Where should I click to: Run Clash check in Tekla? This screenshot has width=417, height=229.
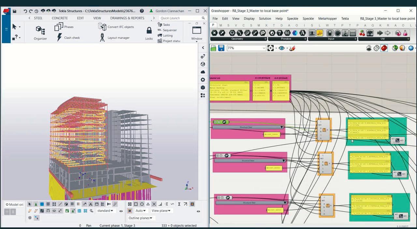tap(68, 38)
